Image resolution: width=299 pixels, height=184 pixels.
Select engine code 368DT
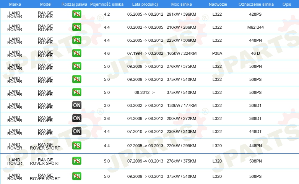point(255,118)
